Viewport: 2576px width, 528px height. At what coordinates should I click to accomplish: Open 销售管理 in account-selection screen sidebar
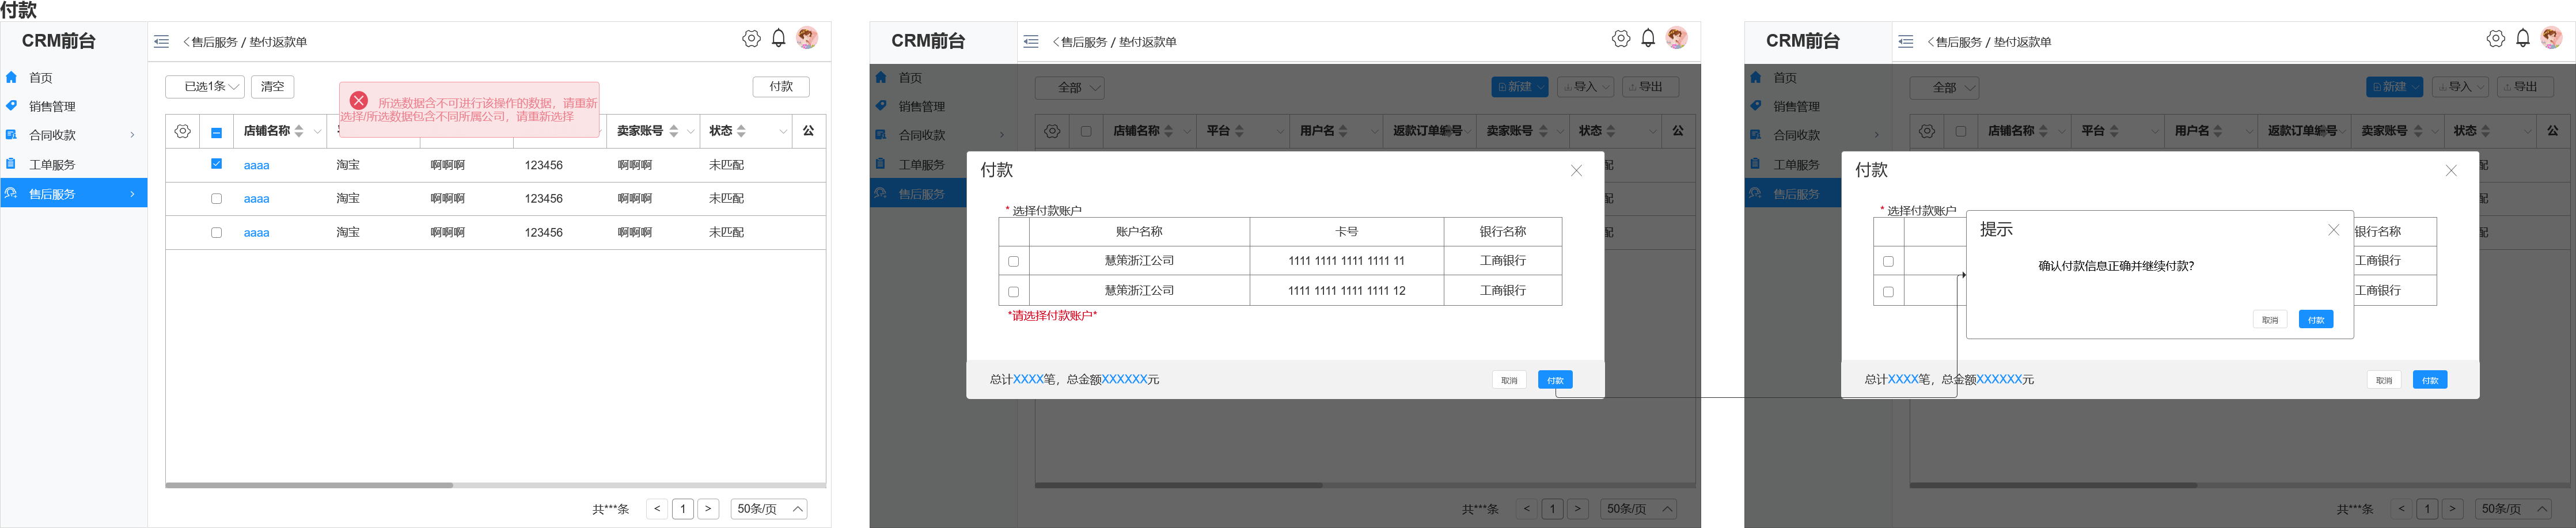point(921,107)
